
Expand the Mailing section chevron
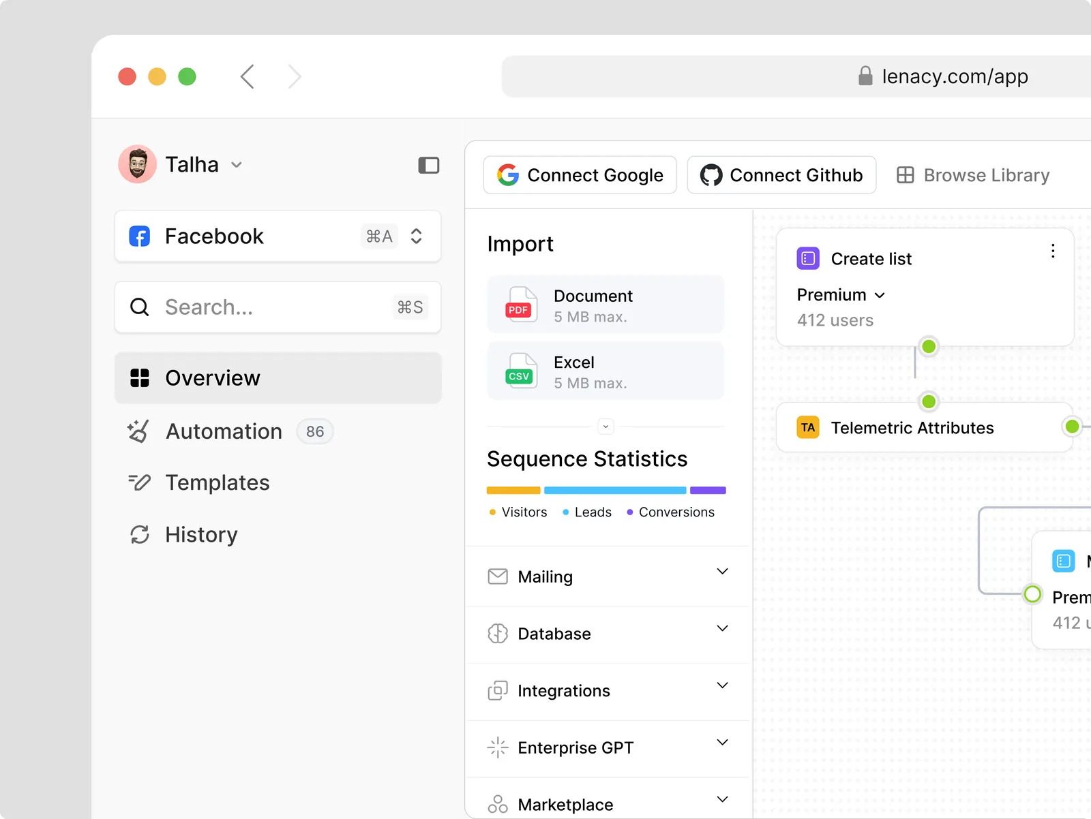[x=723, y=571]
